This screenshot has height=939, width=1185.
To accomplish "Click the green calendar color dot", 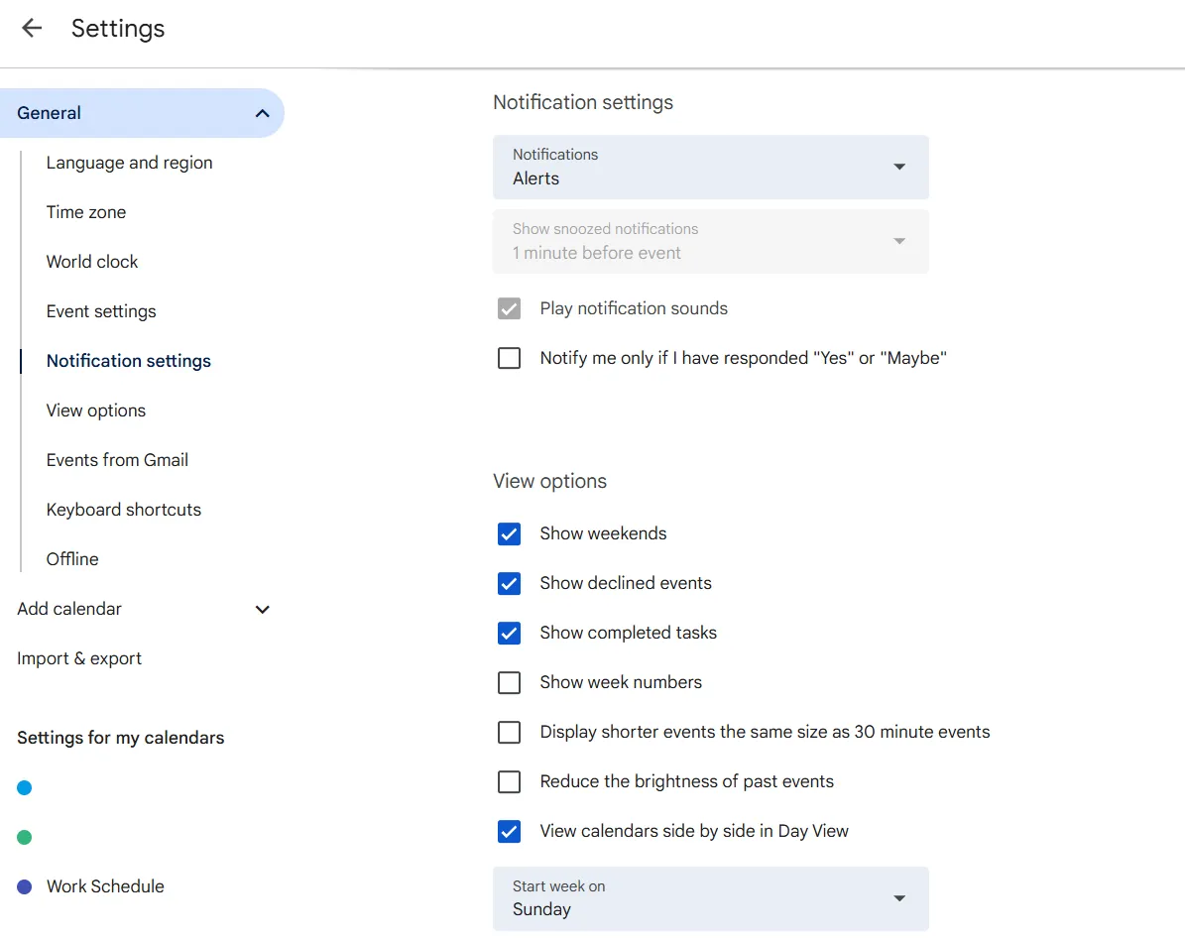I will tap(24, 837).
